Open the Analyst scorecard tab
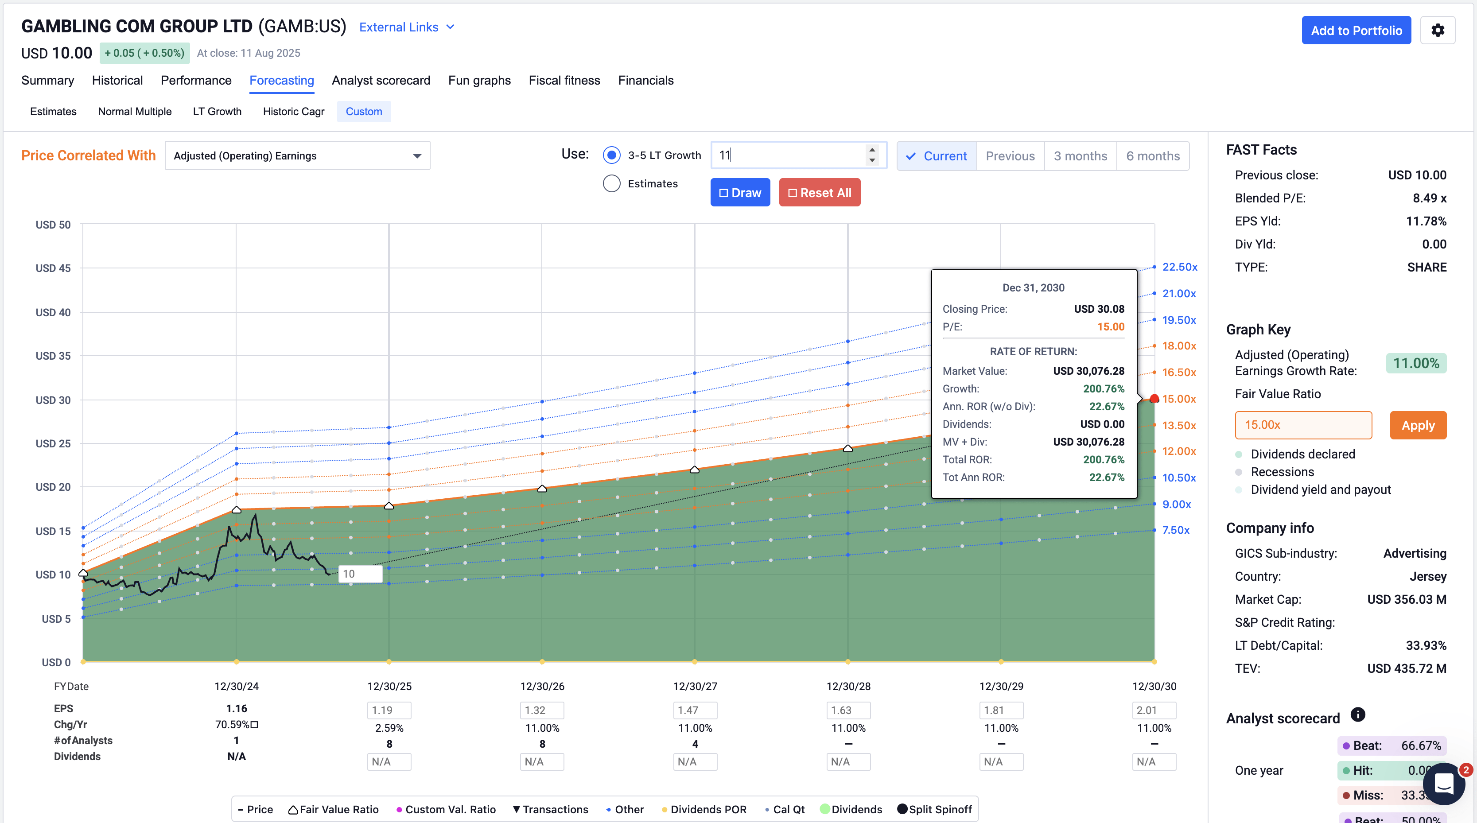This screenshot has height=823, width=1477. coord(381,80)
